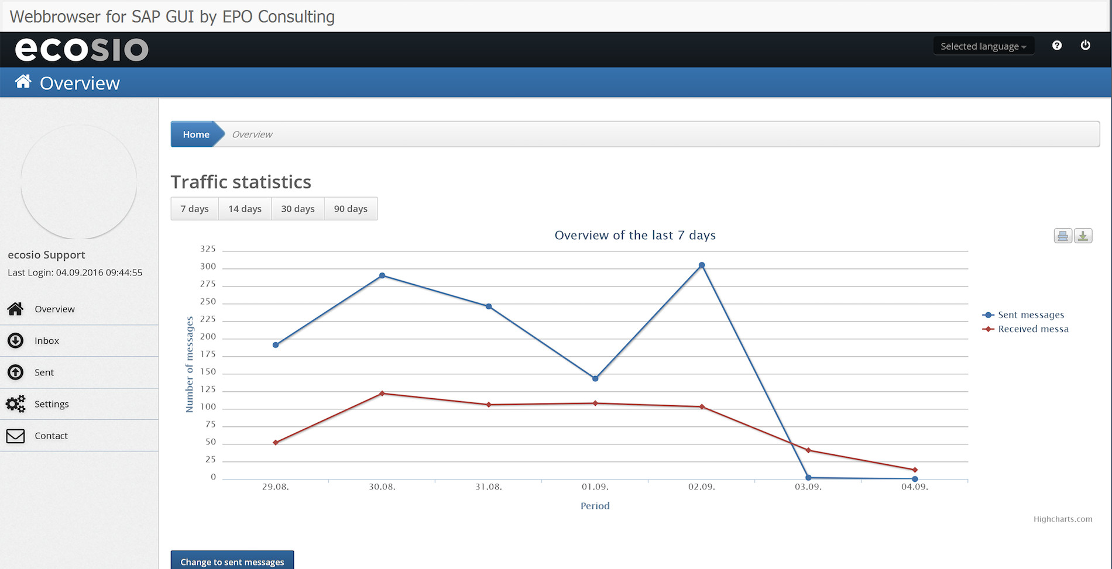
Task: Click the download chart icon
Action: point(1083,236)
